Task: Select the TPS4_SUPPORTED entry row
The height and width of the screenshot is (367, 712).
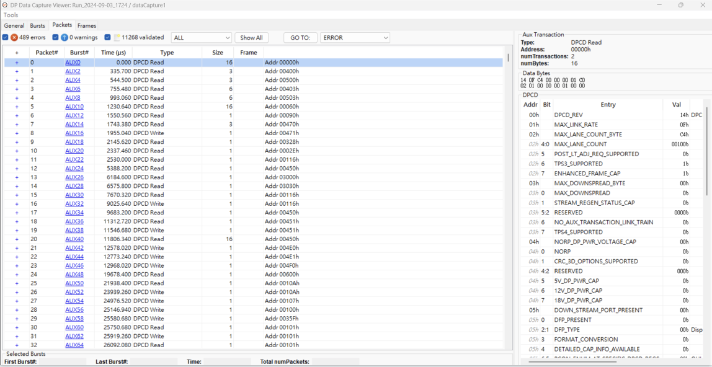Action: [x=611, y=232]
